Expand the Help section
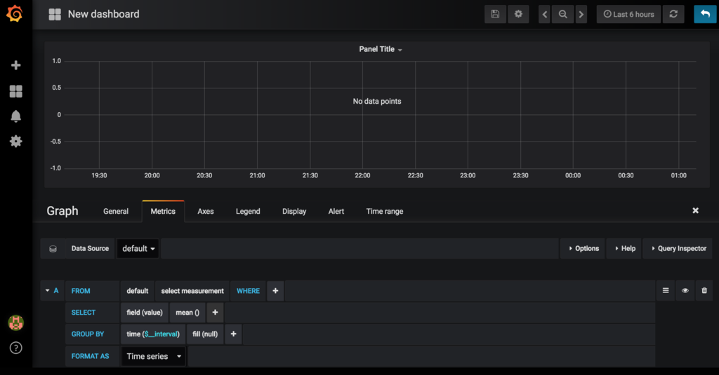This screenshot has width=719, height=375. (x=624, y=249)
